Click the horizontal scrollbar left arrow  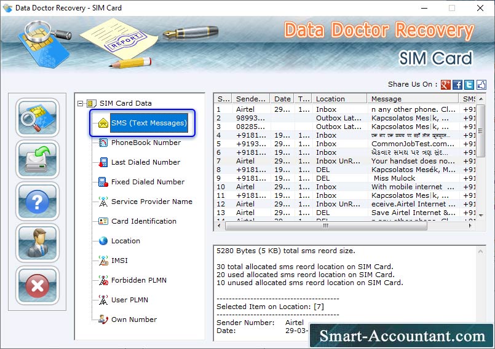tap(220, 225)
